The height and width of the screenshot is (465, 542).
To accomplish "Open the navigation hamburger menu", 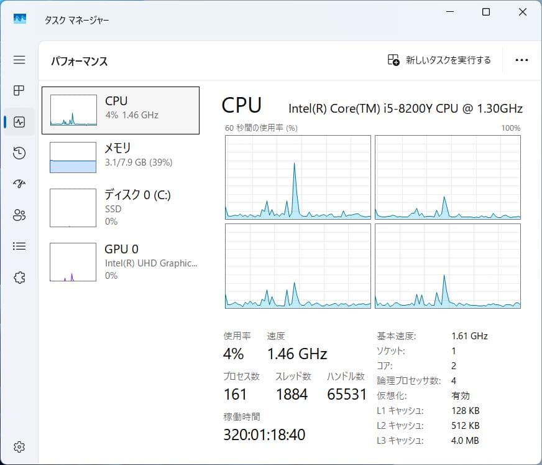I will [x=19, y=60].
